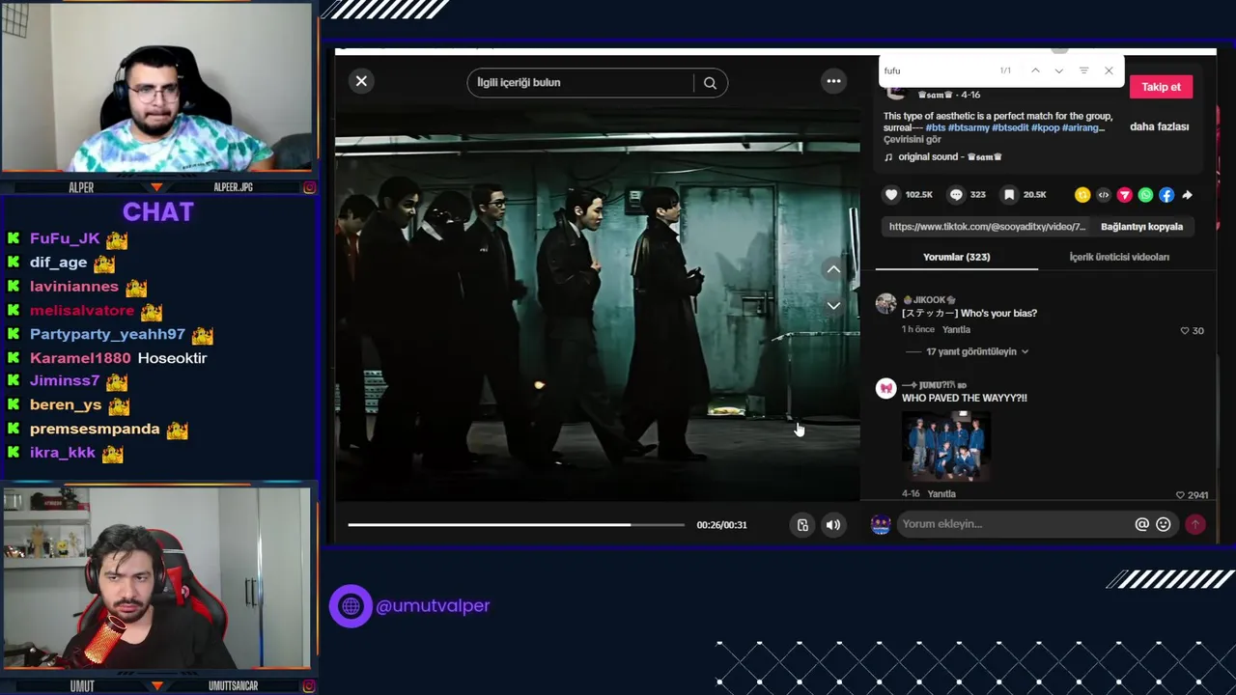Click the Instagram icon next to UMUTTSANCAR

click(309, 686)
